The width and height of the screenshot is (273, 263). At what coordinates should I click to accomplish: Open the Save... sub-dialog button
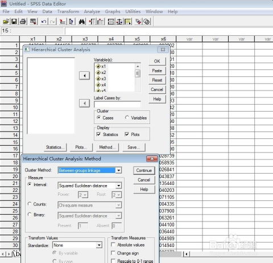click(x=134, y=147)
